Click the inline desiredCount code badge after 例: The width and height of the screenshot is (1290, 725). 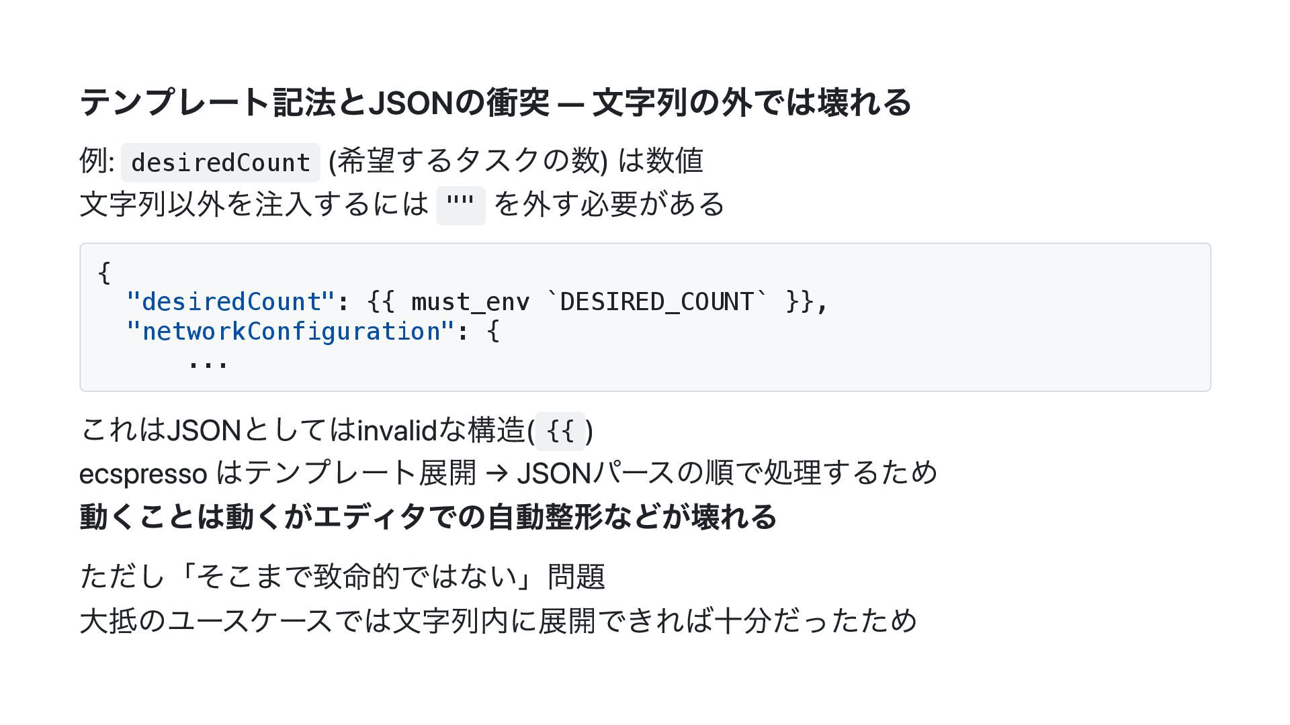click(220, 162)
